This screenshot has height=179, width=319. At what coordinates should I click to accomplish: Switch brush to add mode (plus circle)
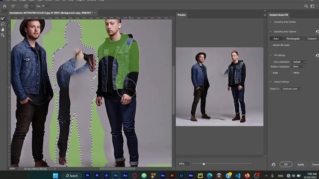(26, 6)
